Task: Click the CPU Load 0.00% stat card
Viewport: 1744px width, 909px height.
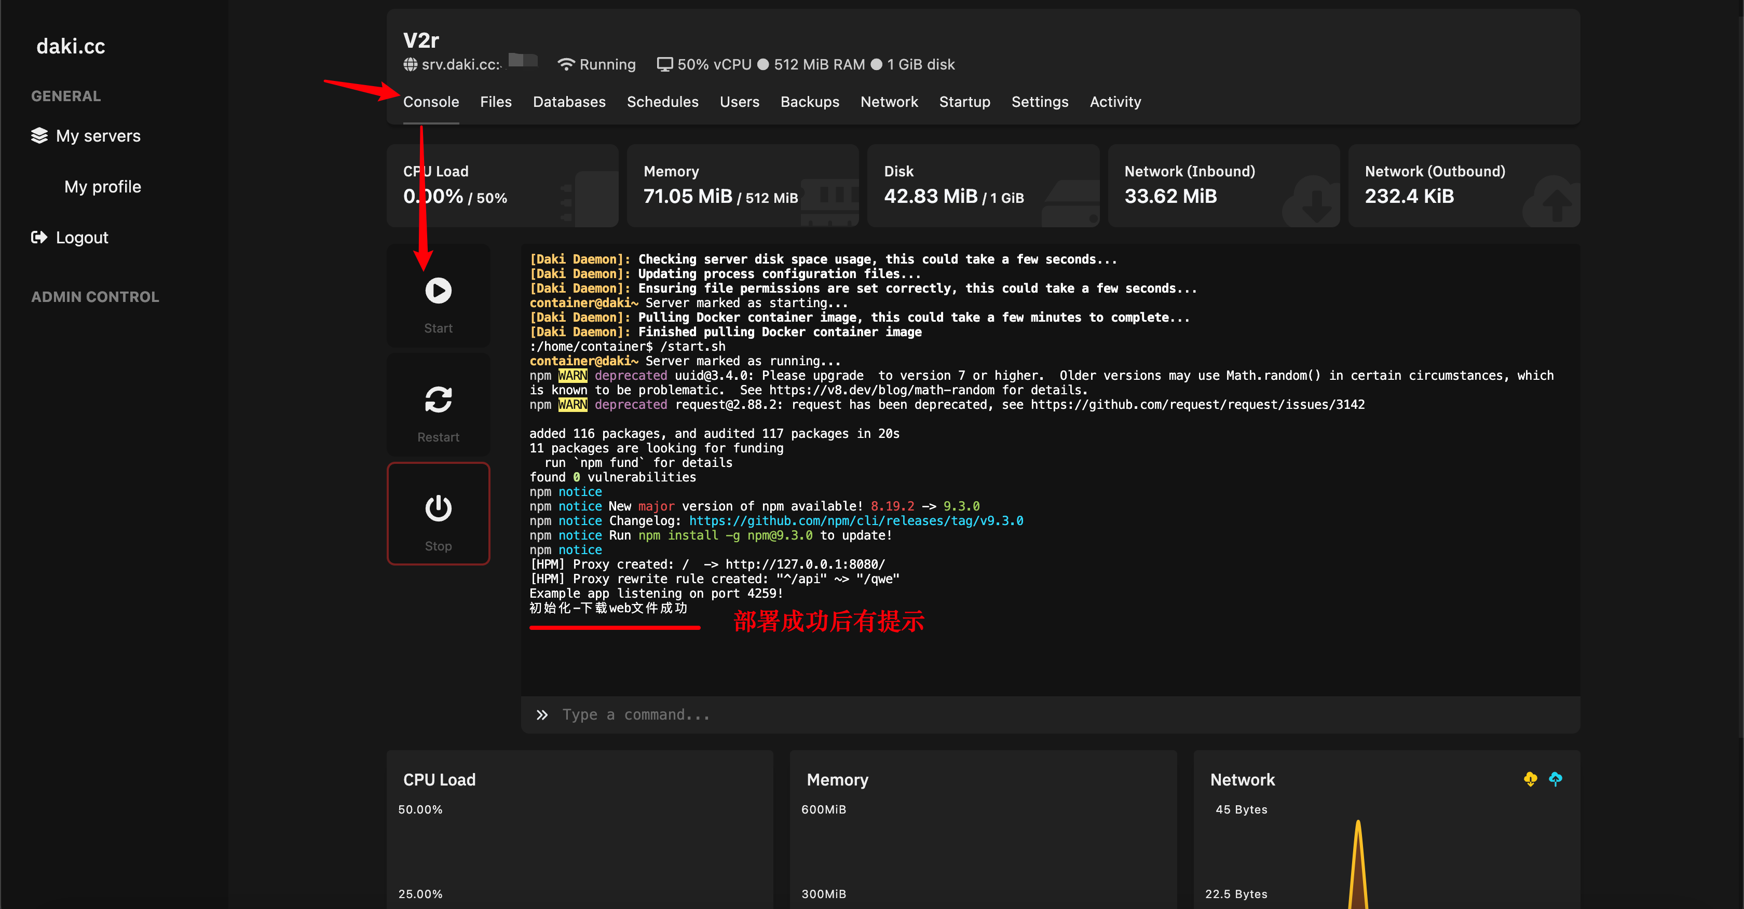Action: pyautogui.click(x=502, y=185)
